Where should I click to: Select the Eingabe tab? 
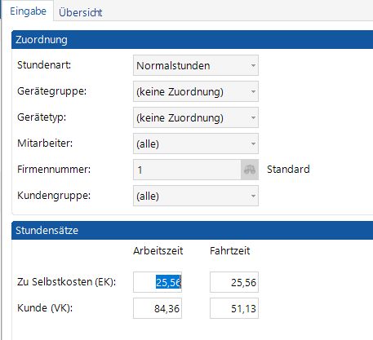point(28,11)
